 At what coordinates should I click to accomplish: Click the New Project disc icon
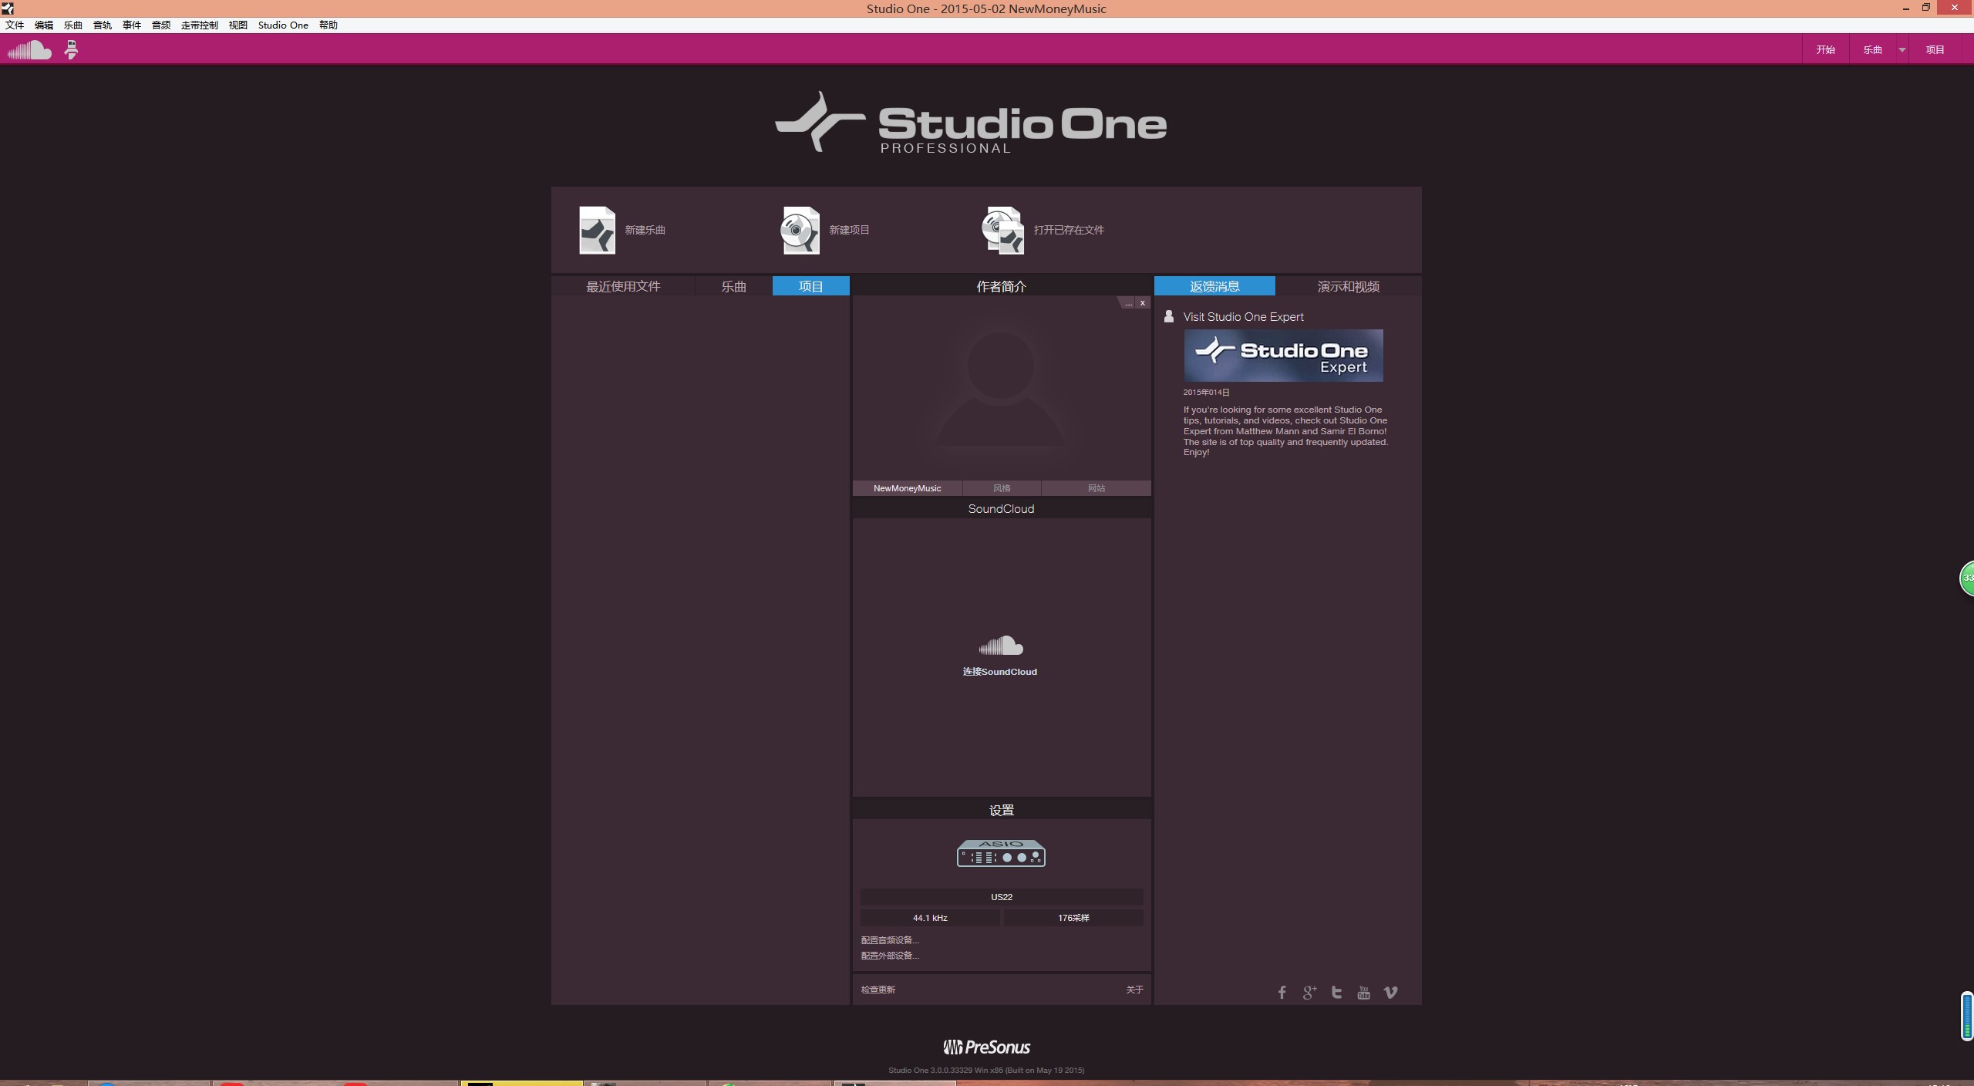click(800, 230)
